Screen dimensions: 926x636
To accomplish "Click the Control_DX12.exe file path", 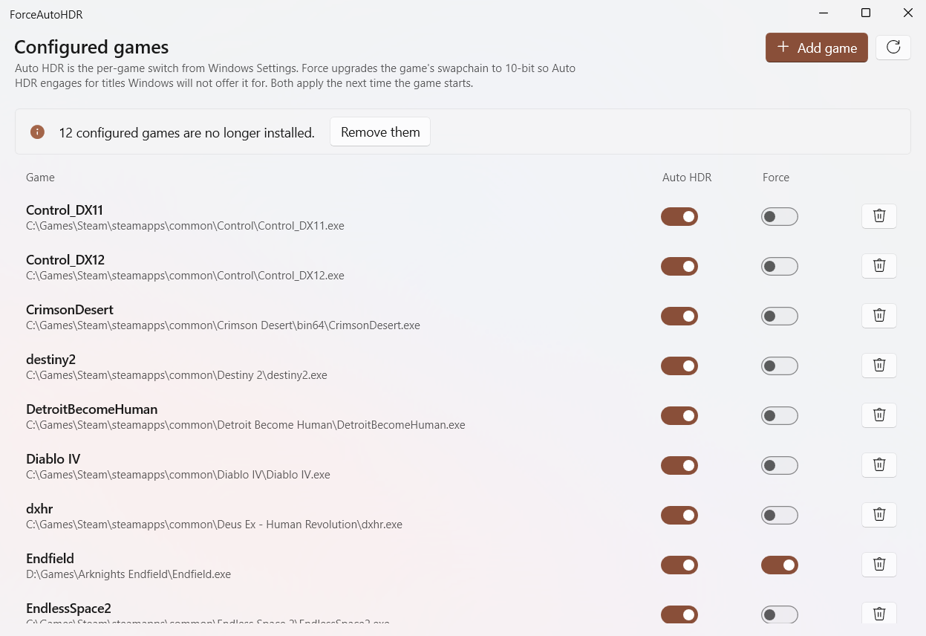I will point(185,276).
